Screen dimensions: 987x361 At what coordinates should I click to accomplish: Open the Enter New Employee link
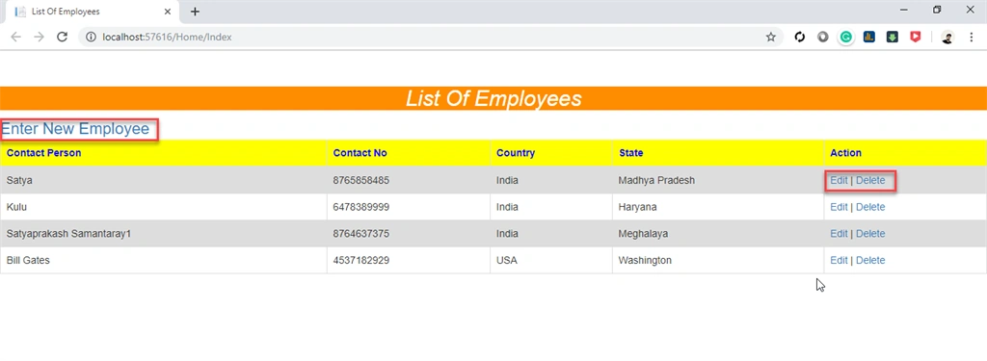pyautogui.click(x=75, y=129)
